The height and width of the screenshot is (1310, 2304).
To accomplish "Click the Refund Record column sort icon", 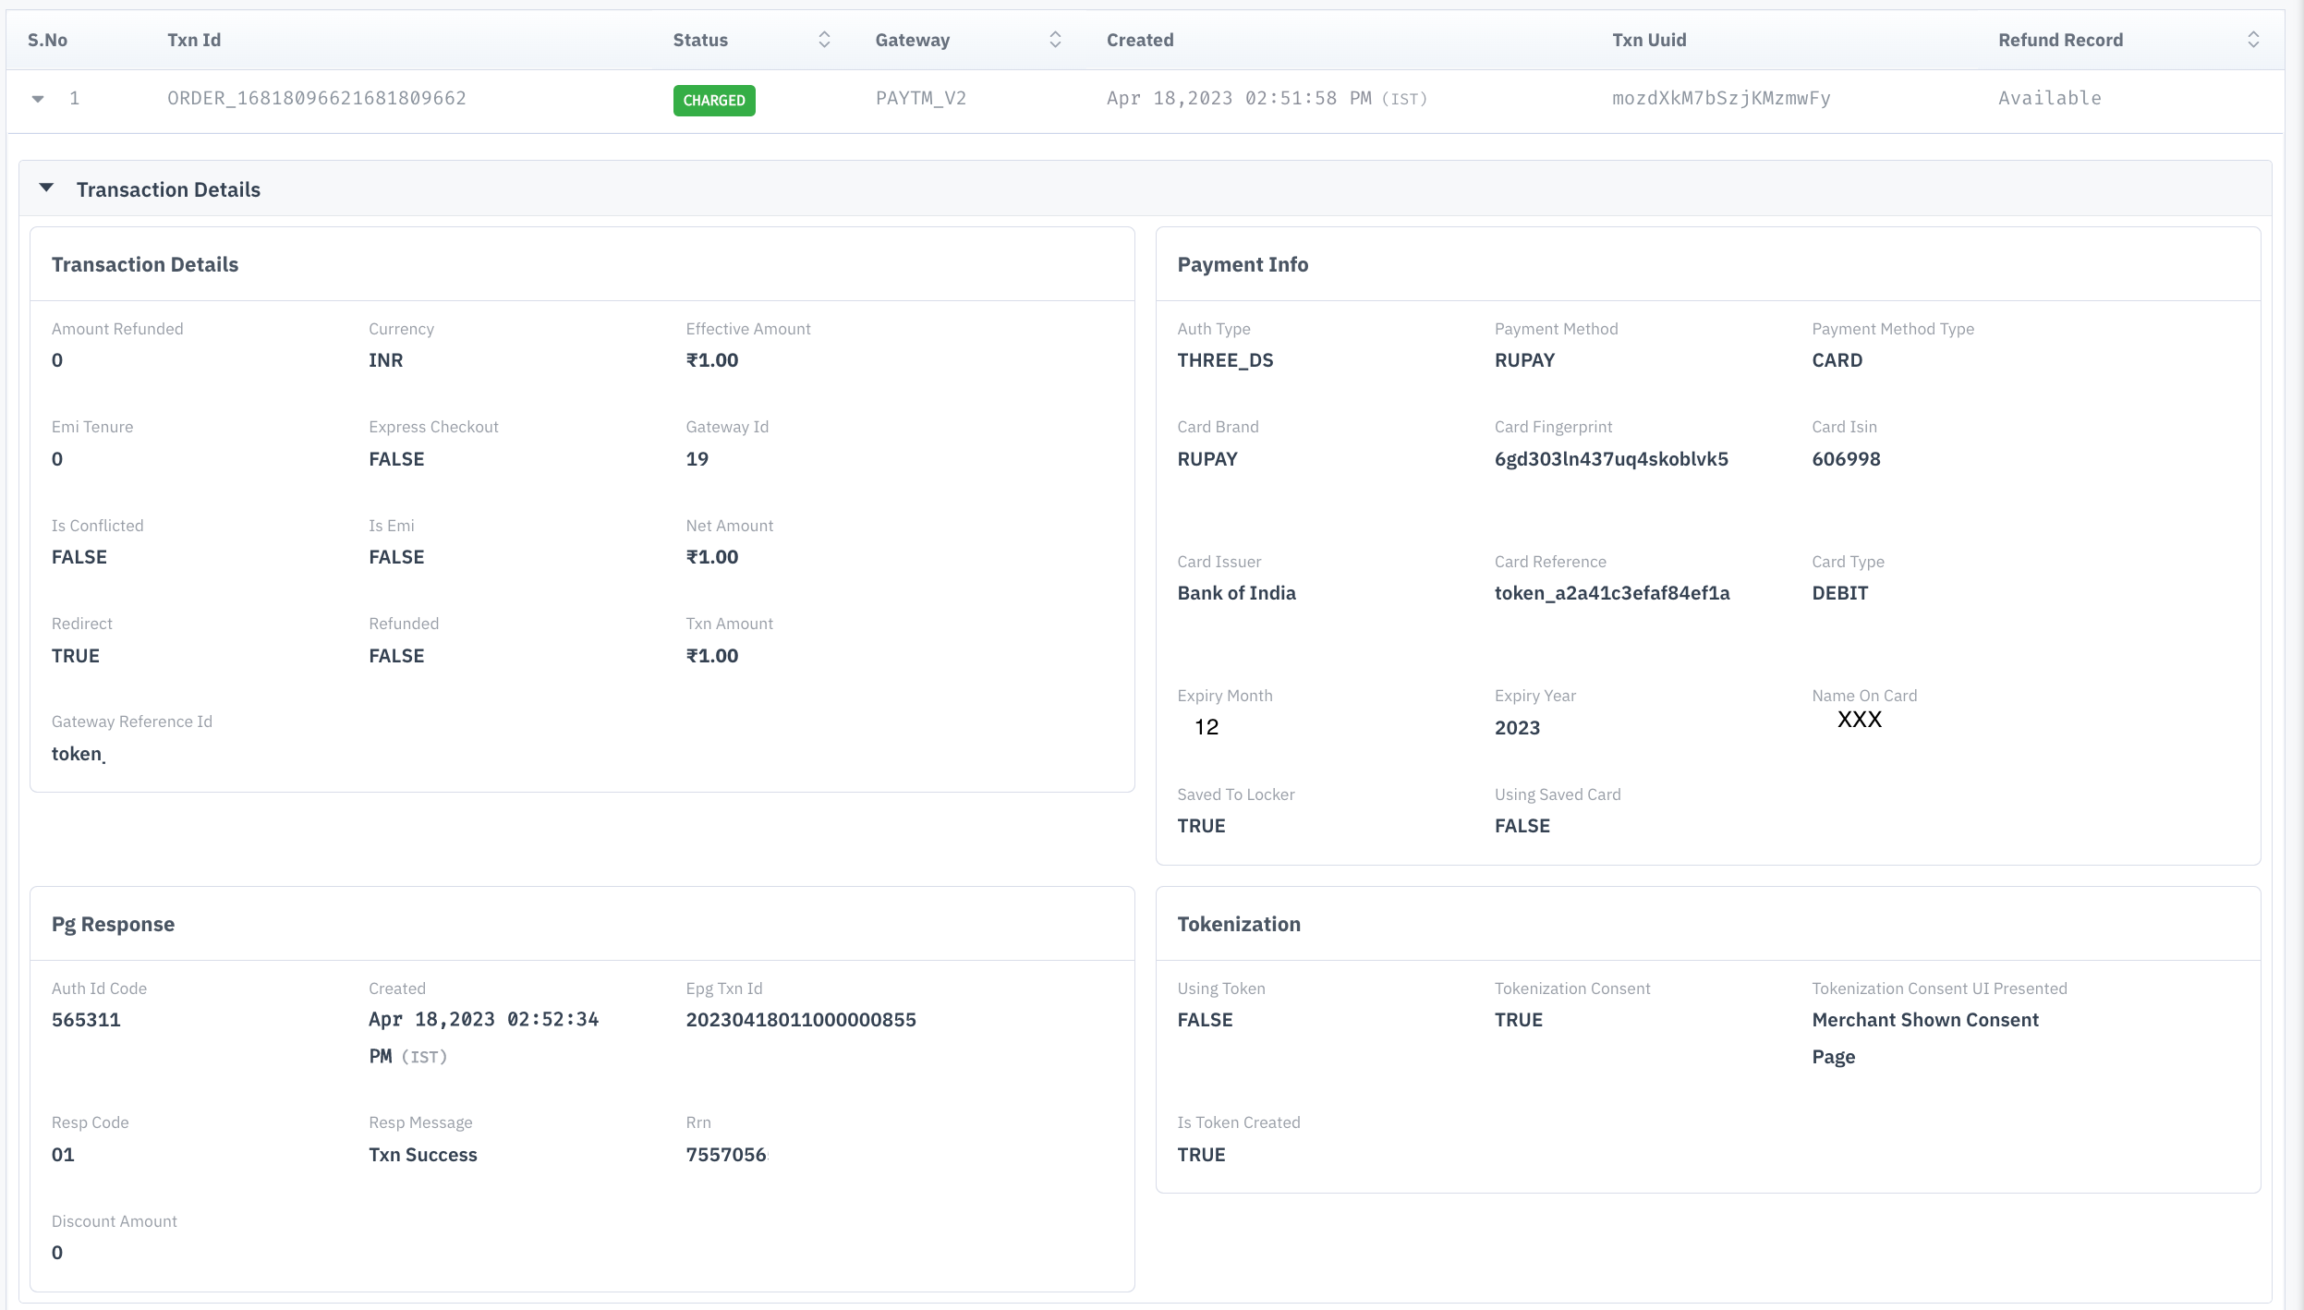I will pyautogui.click(x=2253, y=40).
